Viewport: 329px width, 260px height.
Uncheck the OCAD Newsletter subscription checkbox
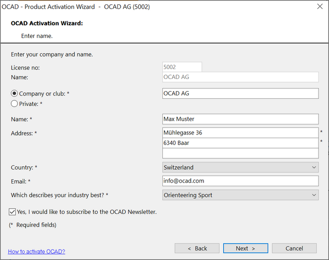12,212
